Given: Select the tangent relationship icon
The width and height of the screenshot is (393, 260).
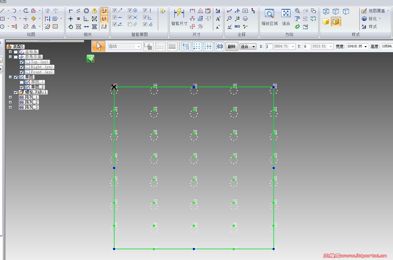Looking at the screenshot, I should point(71,27).
